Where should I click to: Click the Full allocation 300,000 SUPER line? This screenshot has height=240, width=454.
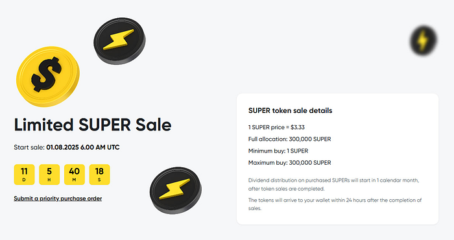point(289,139)
